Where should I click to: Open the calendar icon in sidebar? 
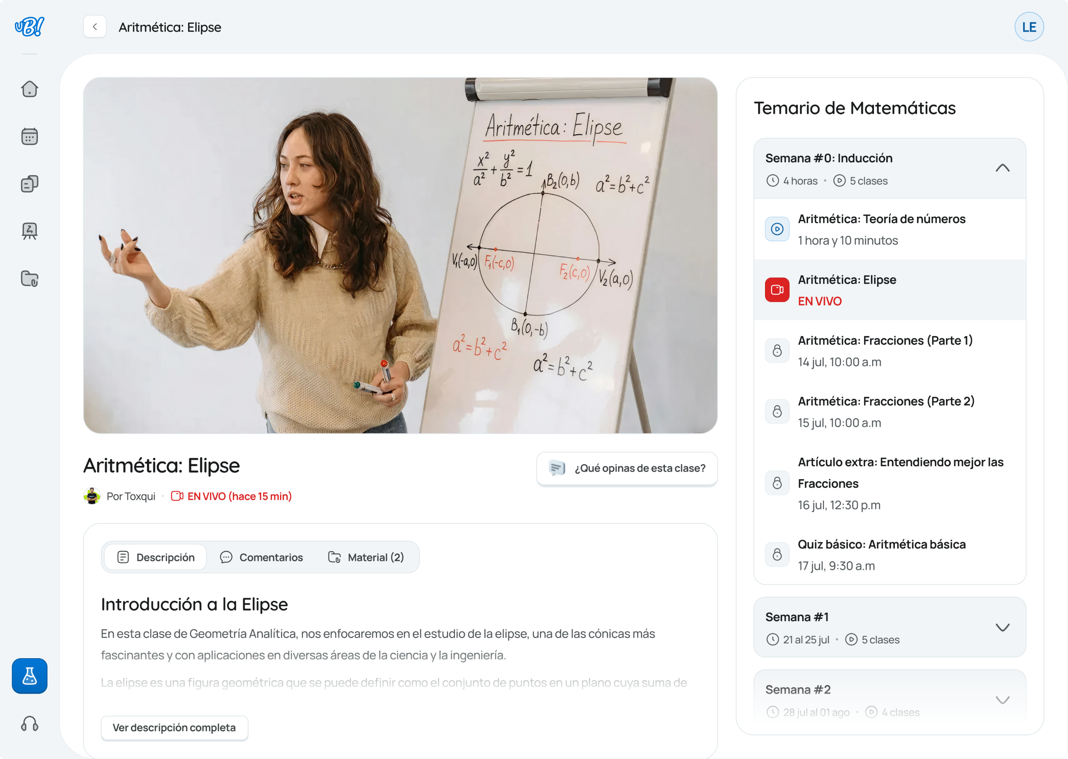click(29, 136)
